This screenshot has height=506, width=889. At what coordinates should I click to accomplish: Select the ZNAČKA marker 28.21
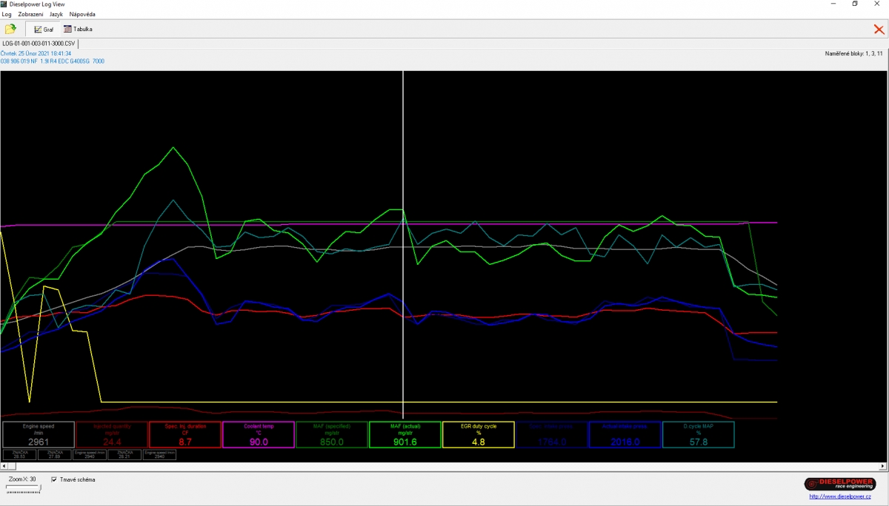tap(124, 454)
